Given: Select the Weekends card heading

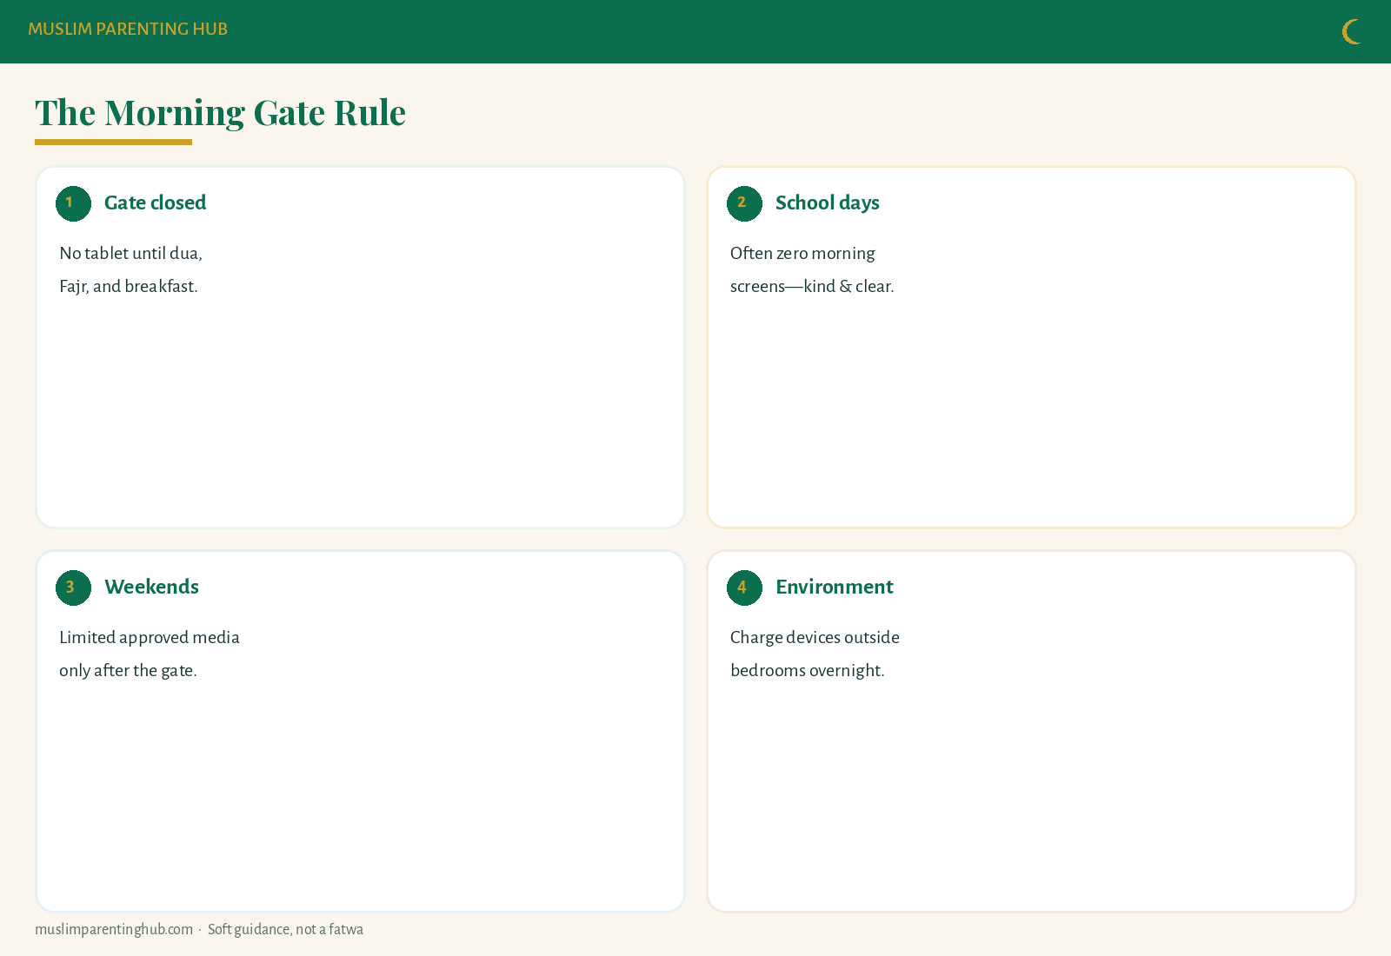Looking at the screenshot, I should pyautogui.click(x=151, y=587).
